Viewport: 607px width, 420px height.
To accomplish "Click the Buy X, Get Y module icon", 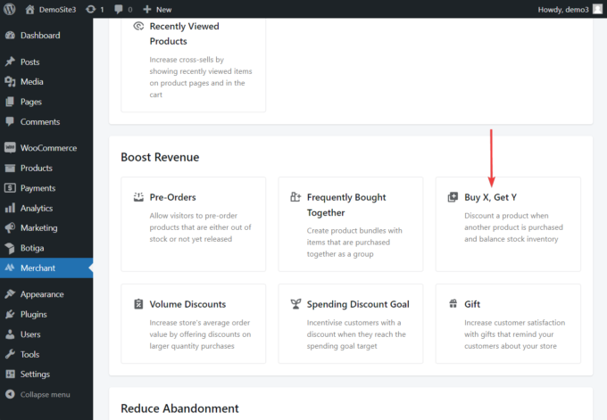I will click(453, 197).
